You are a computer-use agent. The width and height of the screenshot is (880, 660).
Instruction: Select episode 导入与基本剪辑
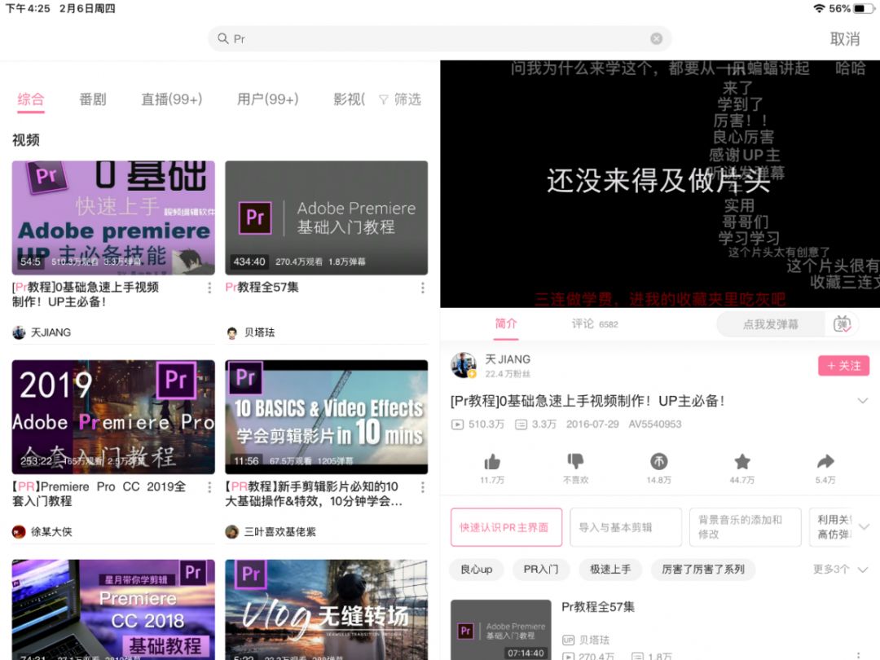tap(626, 527)
